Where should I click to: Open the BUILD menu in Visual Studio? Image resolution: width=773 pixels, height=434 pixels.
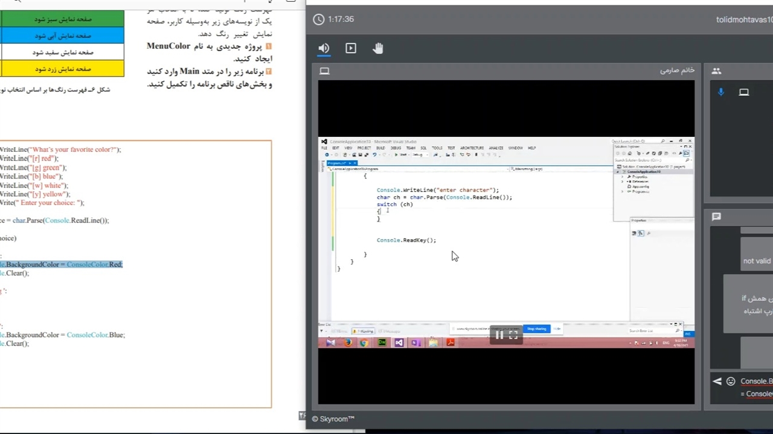point(380,148)
